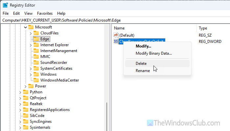Click the WindowsMediaCenter folder icon
Image resolution: width=230 pixels, height=131 pixels.
[36, 80]
